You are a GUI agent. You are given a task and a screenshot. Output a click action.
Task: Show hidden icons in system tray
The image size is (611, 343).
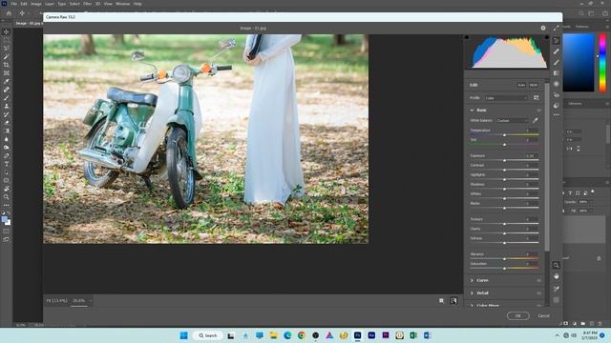pos(557,335)
